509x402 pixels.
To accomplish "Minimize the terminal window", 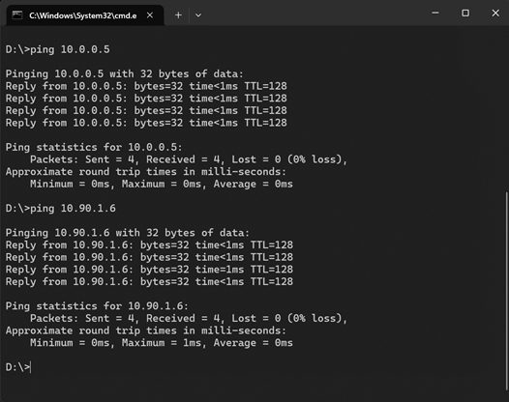I will tap(435, 13).
